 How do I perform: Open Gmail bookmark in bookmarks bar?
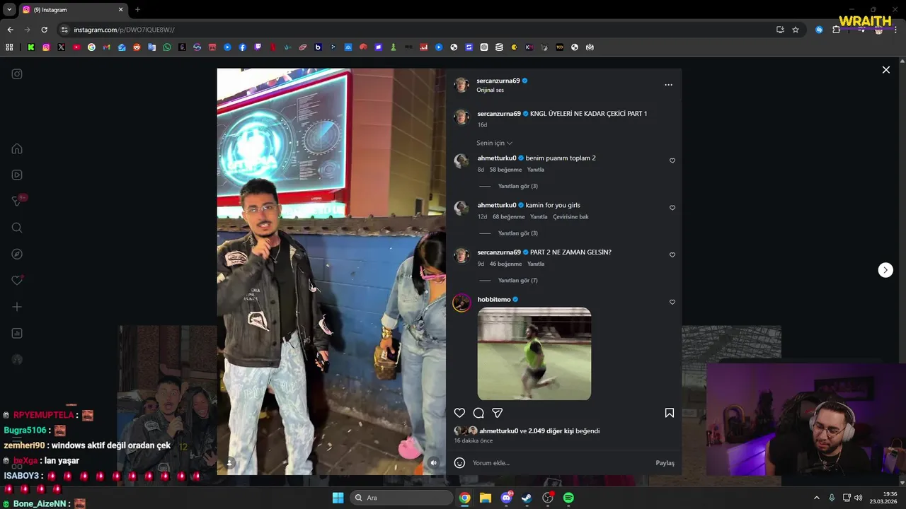pyautogui.click(x=107, y=47)
